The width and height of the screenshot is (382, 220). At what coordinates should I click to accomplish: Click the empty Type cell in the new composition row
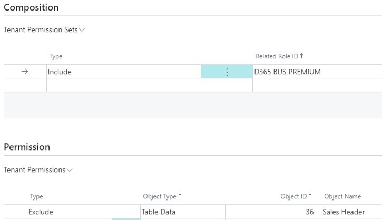click(x=123, y=85)
